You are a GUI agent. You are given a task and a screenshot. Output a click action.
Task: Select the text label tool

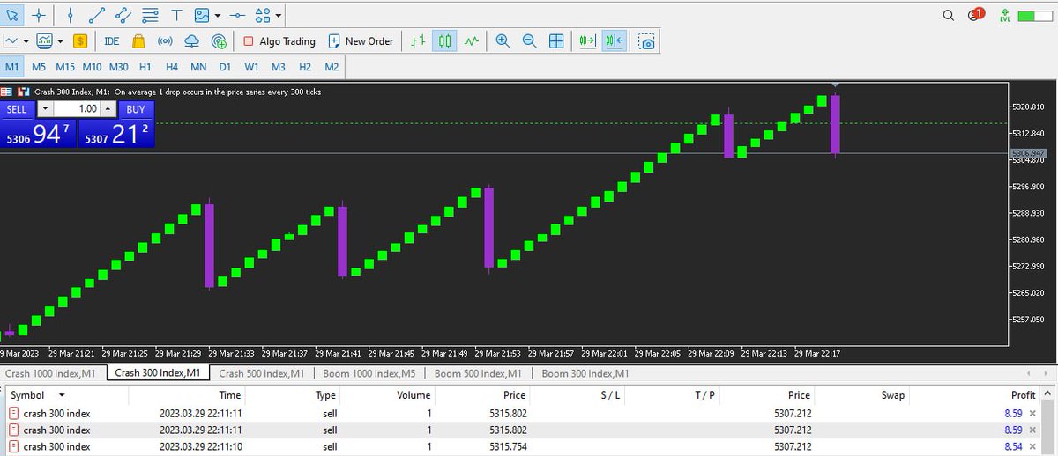click(176, 15)
